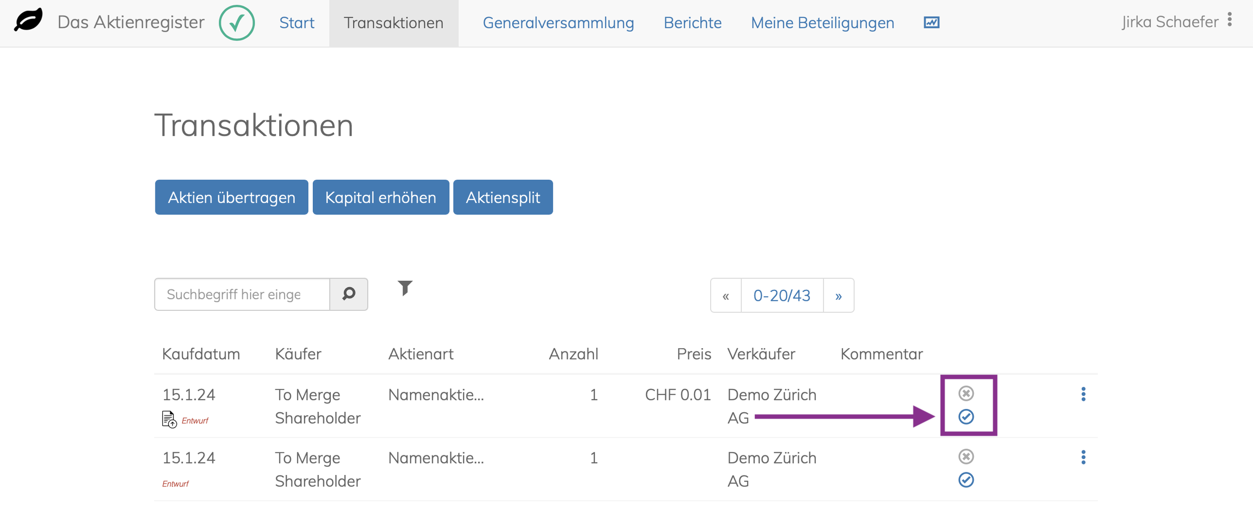Open the chart statistics icon in navbar

[x=931, y=23]
